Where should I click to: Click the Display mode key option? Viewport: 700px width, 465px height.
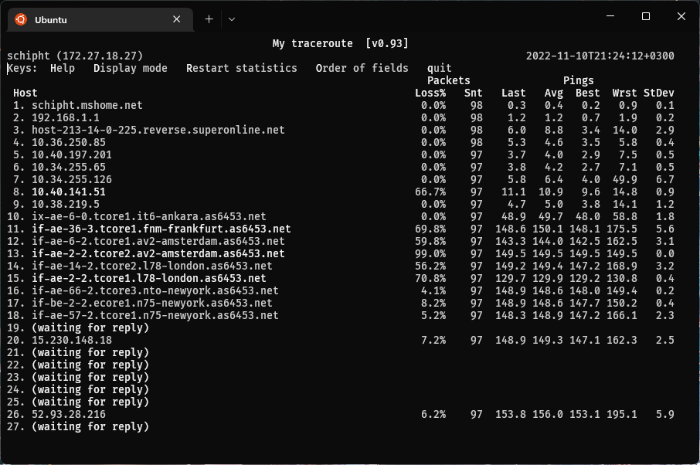pos(131,68)
